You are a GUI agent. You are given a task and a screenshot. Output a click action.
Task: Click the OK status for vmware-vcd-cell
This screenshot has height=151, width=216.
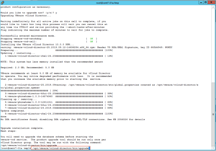(91, 41)
